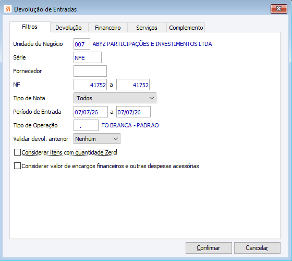The height and width of the screenshot is (261, 292).
Task: Focus the Tipo de Operação field
Action: point(86,125)
